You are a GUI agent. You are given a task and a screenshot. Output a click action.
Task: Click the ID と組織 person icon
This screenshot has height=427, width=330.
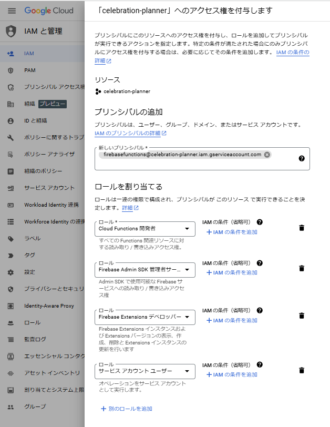(11, 121)
